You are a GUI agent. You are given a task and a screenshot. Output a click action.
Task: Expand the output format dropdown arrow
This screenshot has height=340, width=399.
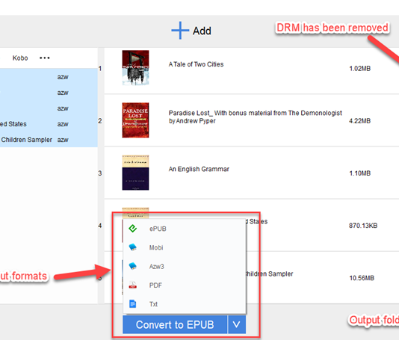[237, 324]
